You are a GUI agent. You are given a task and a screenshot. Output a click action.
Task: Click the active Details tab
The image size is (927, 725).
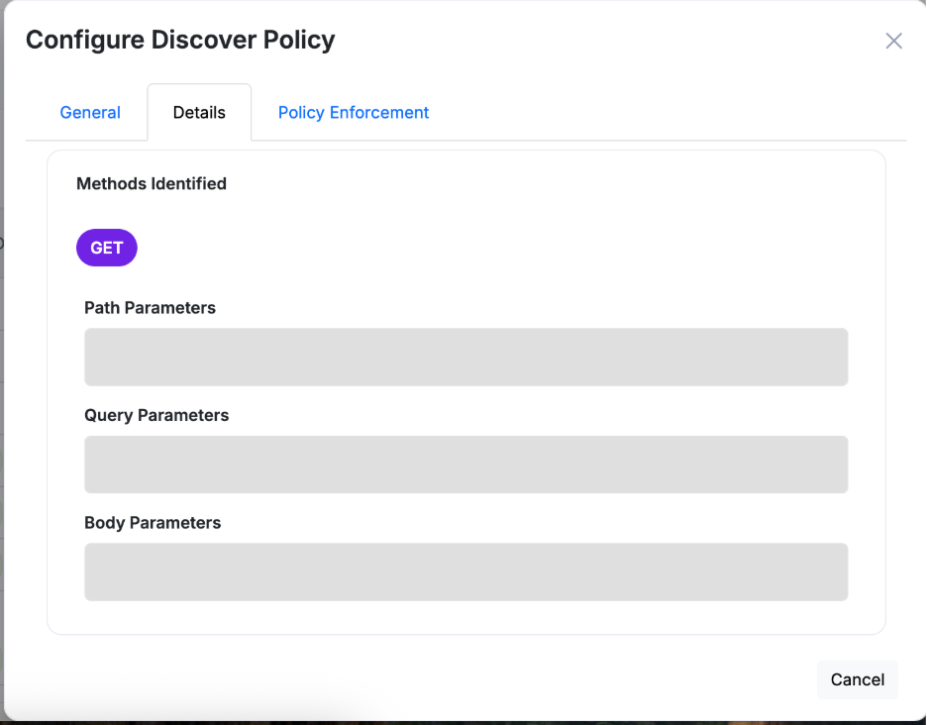point(198,112)
